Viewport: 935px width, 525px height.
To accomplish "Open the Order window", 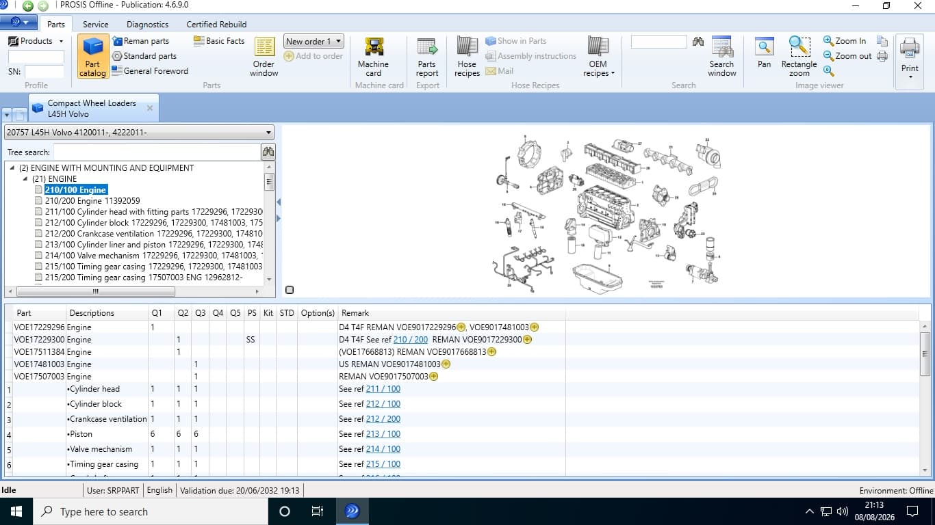I will pos(264,57).
